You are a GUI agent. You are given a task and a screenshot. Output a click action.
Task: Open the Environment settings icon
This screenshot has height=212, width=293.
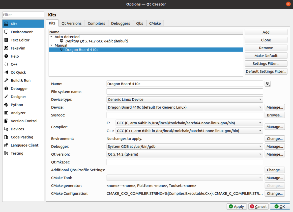[6, 32]
